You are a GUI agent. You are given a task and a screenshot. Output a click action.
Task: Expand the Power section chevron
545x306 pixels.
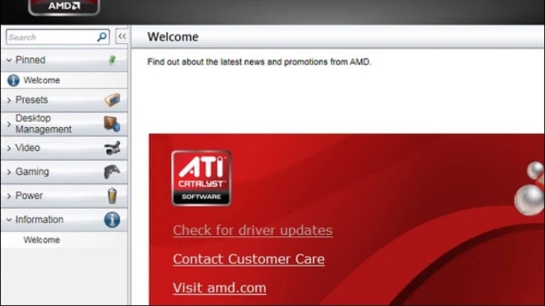[x=9, y=196]
